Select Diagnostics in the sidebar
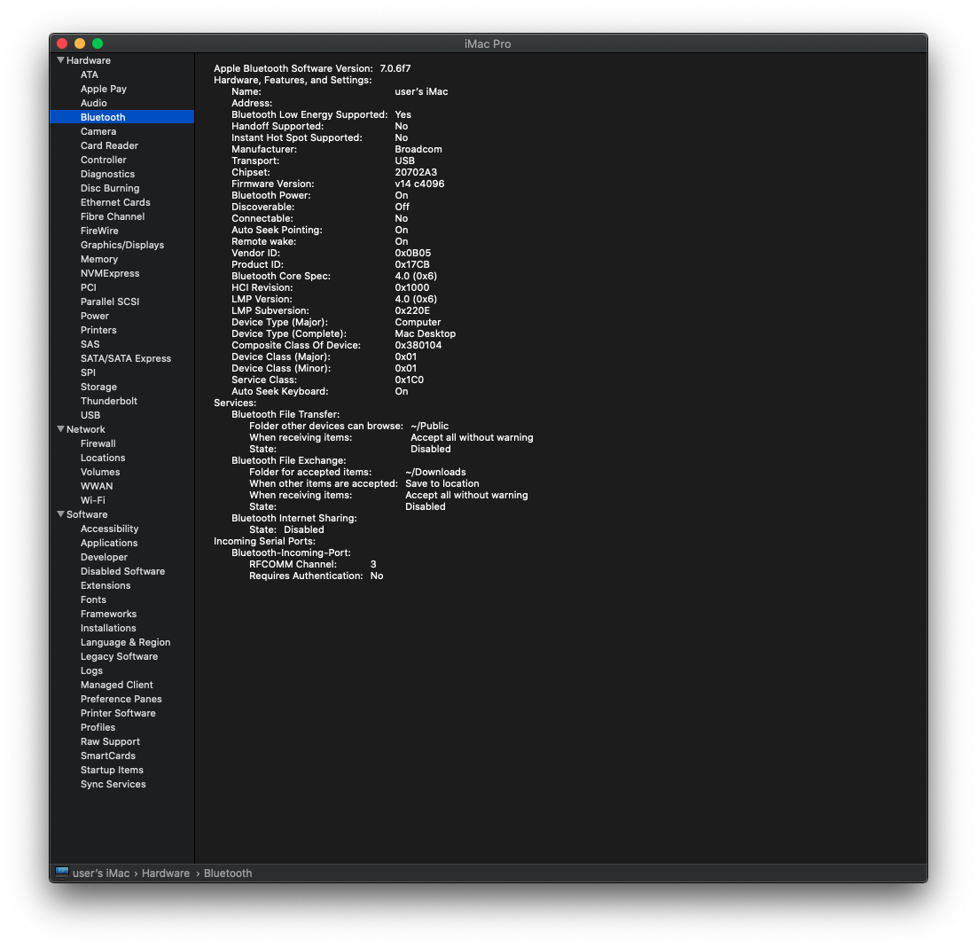 click(x=107, y=174)
